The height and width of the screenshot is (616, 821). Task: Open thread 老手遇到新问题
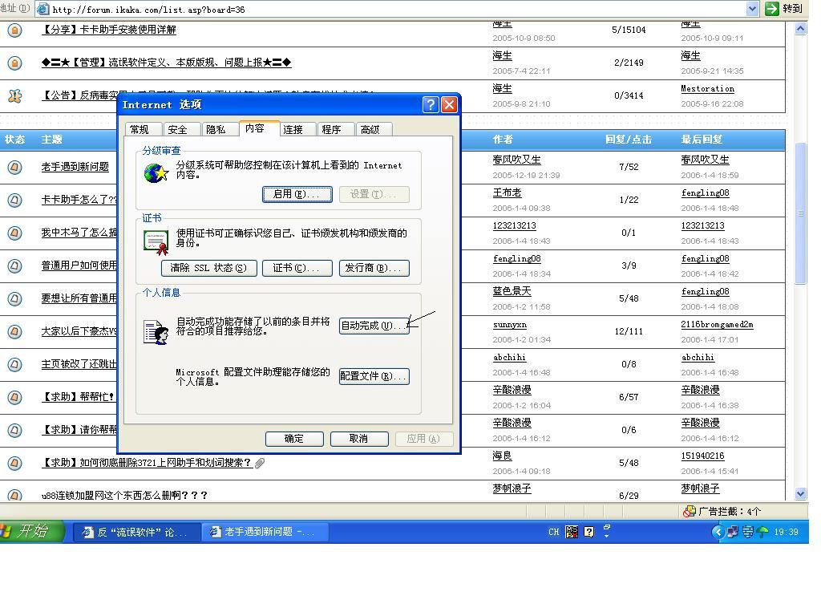75,167
